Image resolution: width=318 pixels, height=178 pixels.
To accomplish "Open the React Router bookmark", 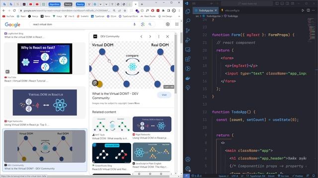I will (148, 16).
